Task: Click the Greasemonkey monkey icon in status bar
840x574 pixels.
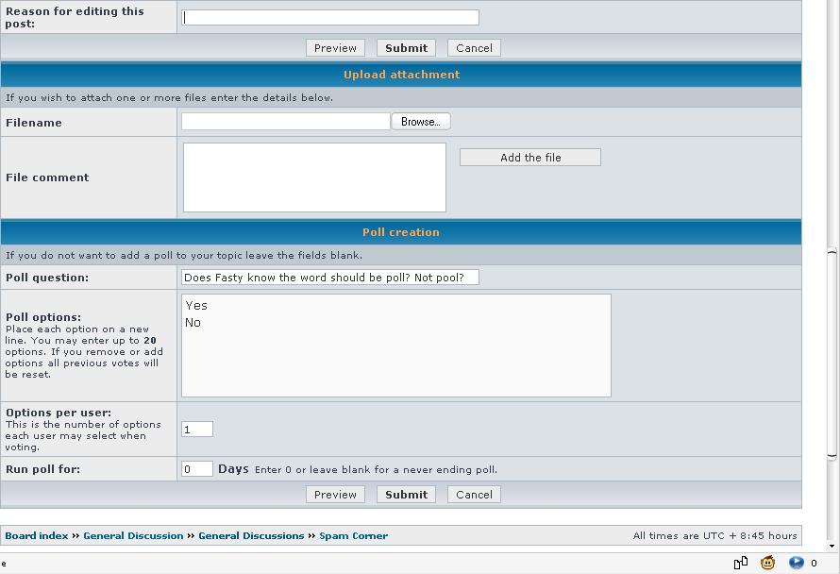Action: tap(768, 563)
